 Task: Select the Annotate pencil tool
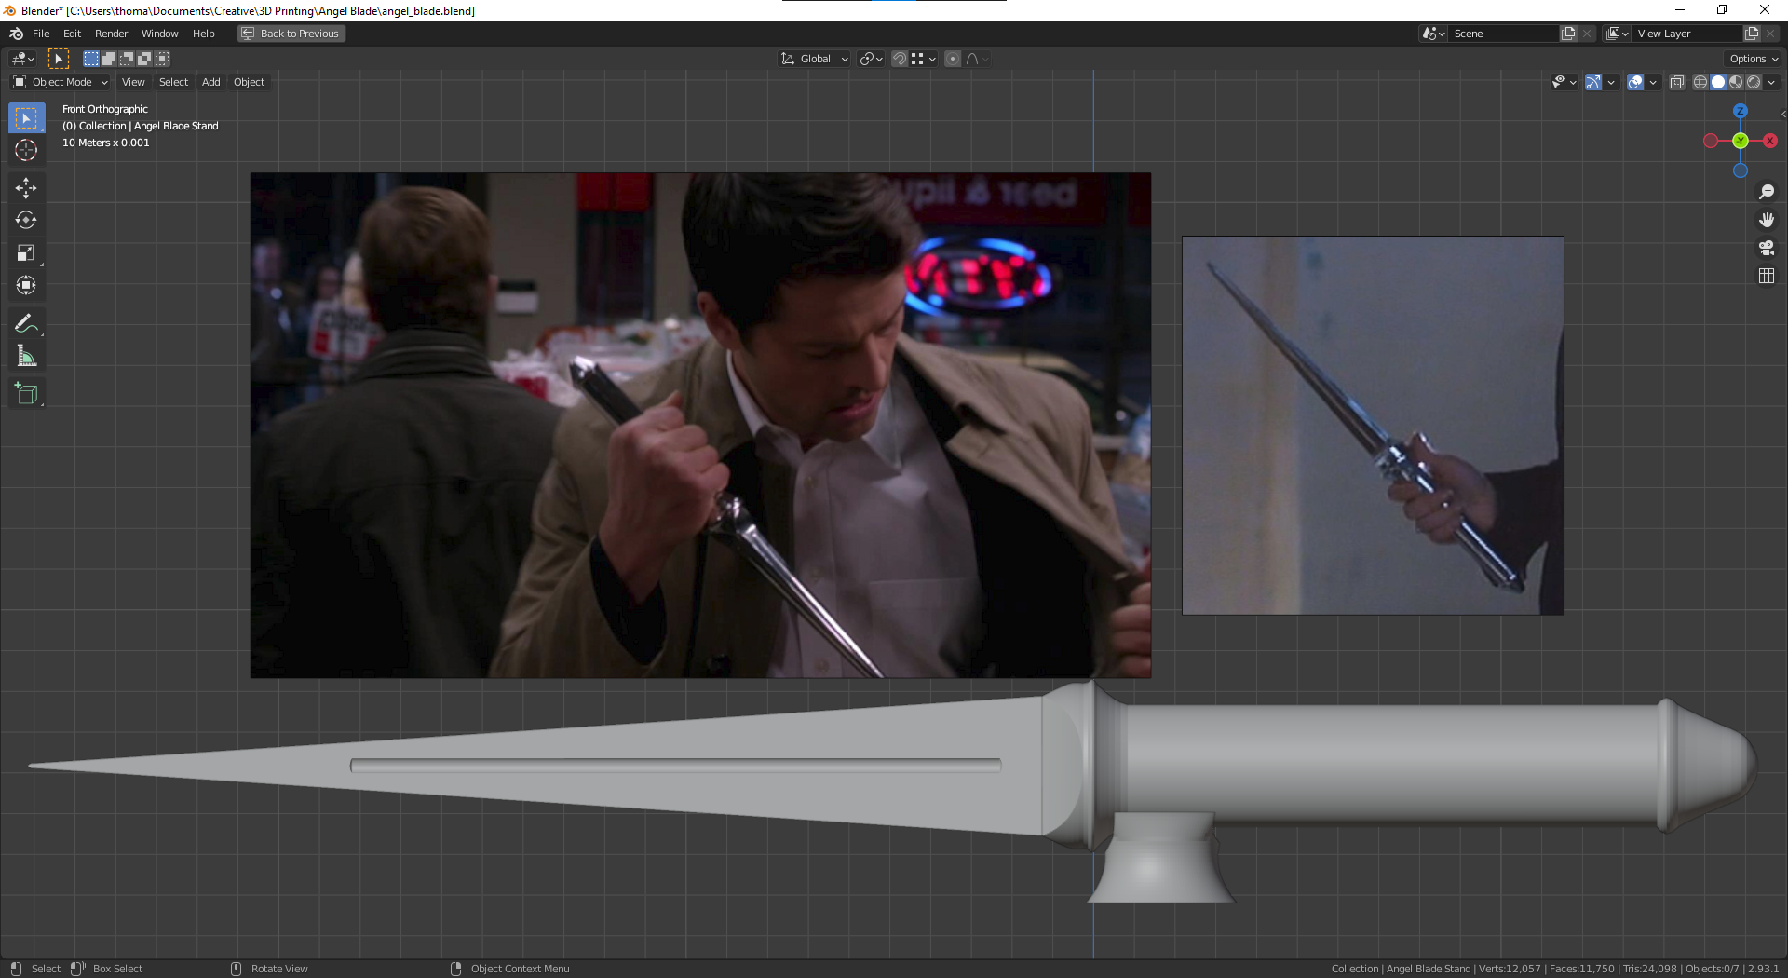pos(26,324)
